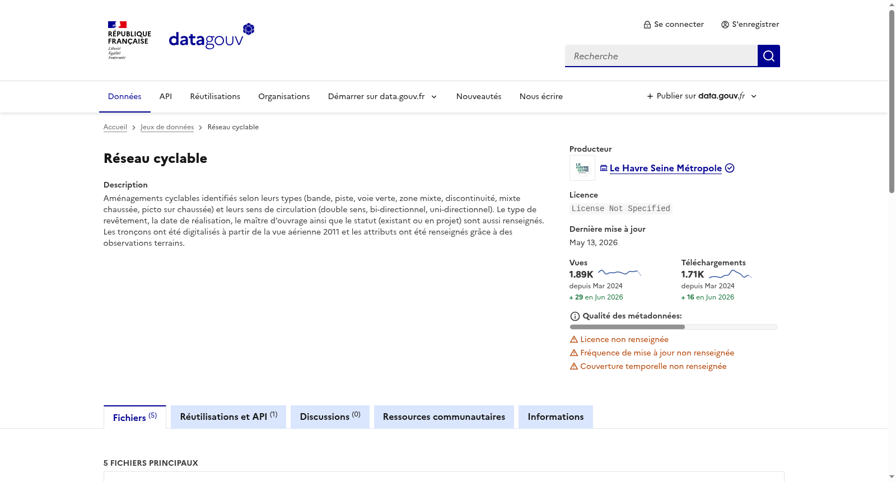Click the Vues sparkline chart
Screen dimensions: 896x482
[x=619, y=273]
